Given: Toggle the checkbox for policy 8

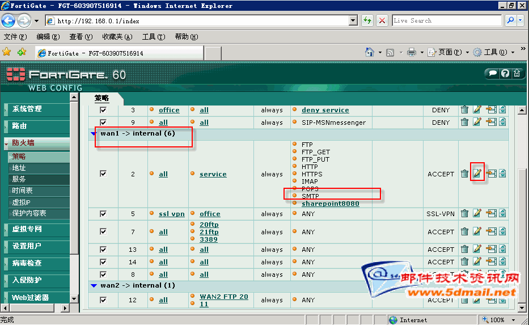Looking at the screenshot, I should pyautogui.click(x=103, y=275).
